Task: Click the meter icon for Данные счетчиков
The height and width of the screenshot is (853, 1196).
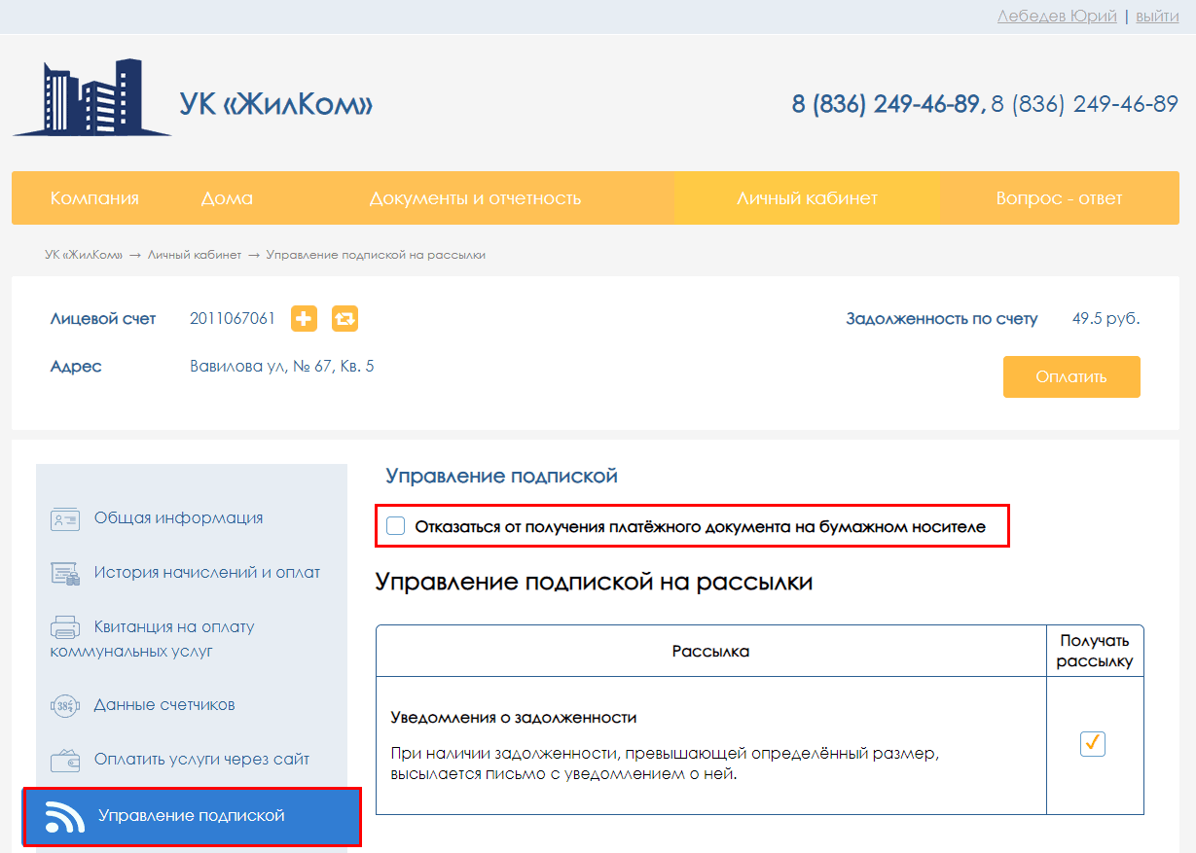Action: 65,705
